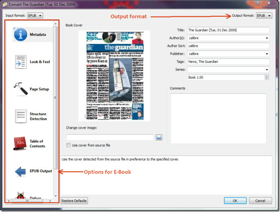Screen dimensions: 280x212
Task: Enable Use cover from source file
Action: click(69, 145)
